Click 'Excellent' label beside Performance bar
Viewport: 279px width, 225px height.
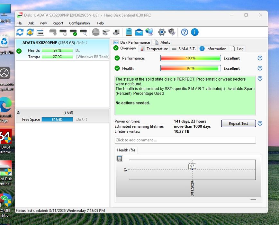click(x=231, y=58)
